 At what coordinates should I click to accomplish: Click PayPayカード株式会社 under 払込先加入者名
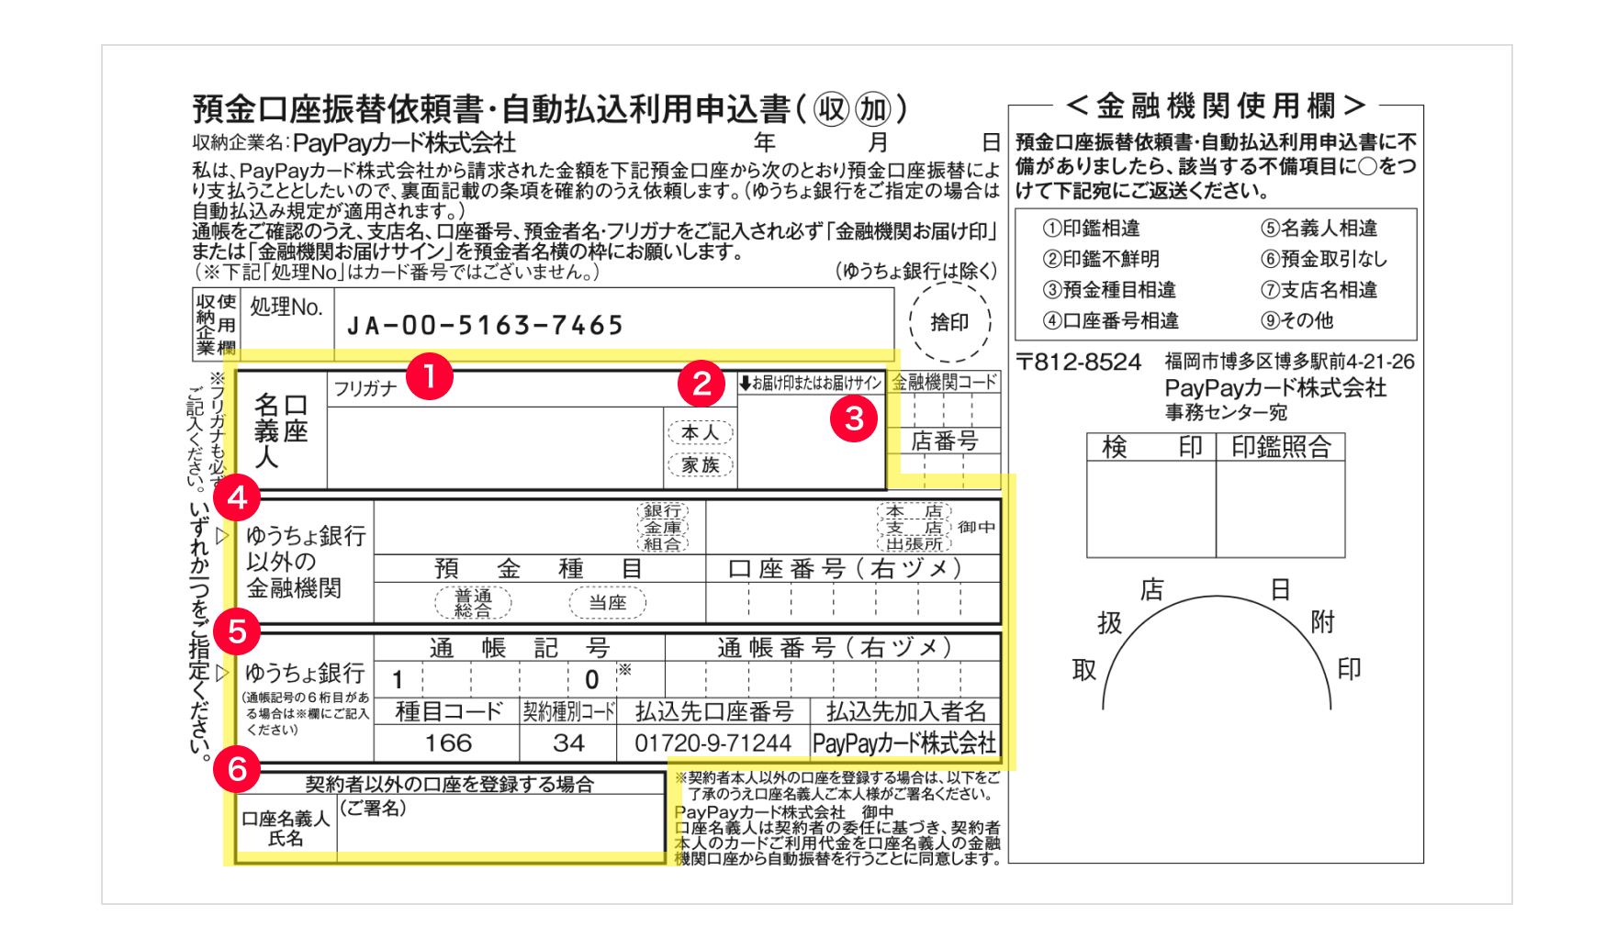tap(904, 743)
